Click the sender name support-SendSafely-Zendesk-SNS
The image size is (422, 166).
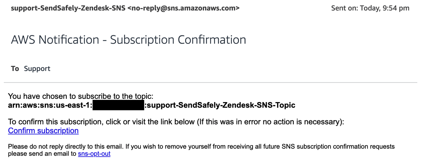point(68,8)
